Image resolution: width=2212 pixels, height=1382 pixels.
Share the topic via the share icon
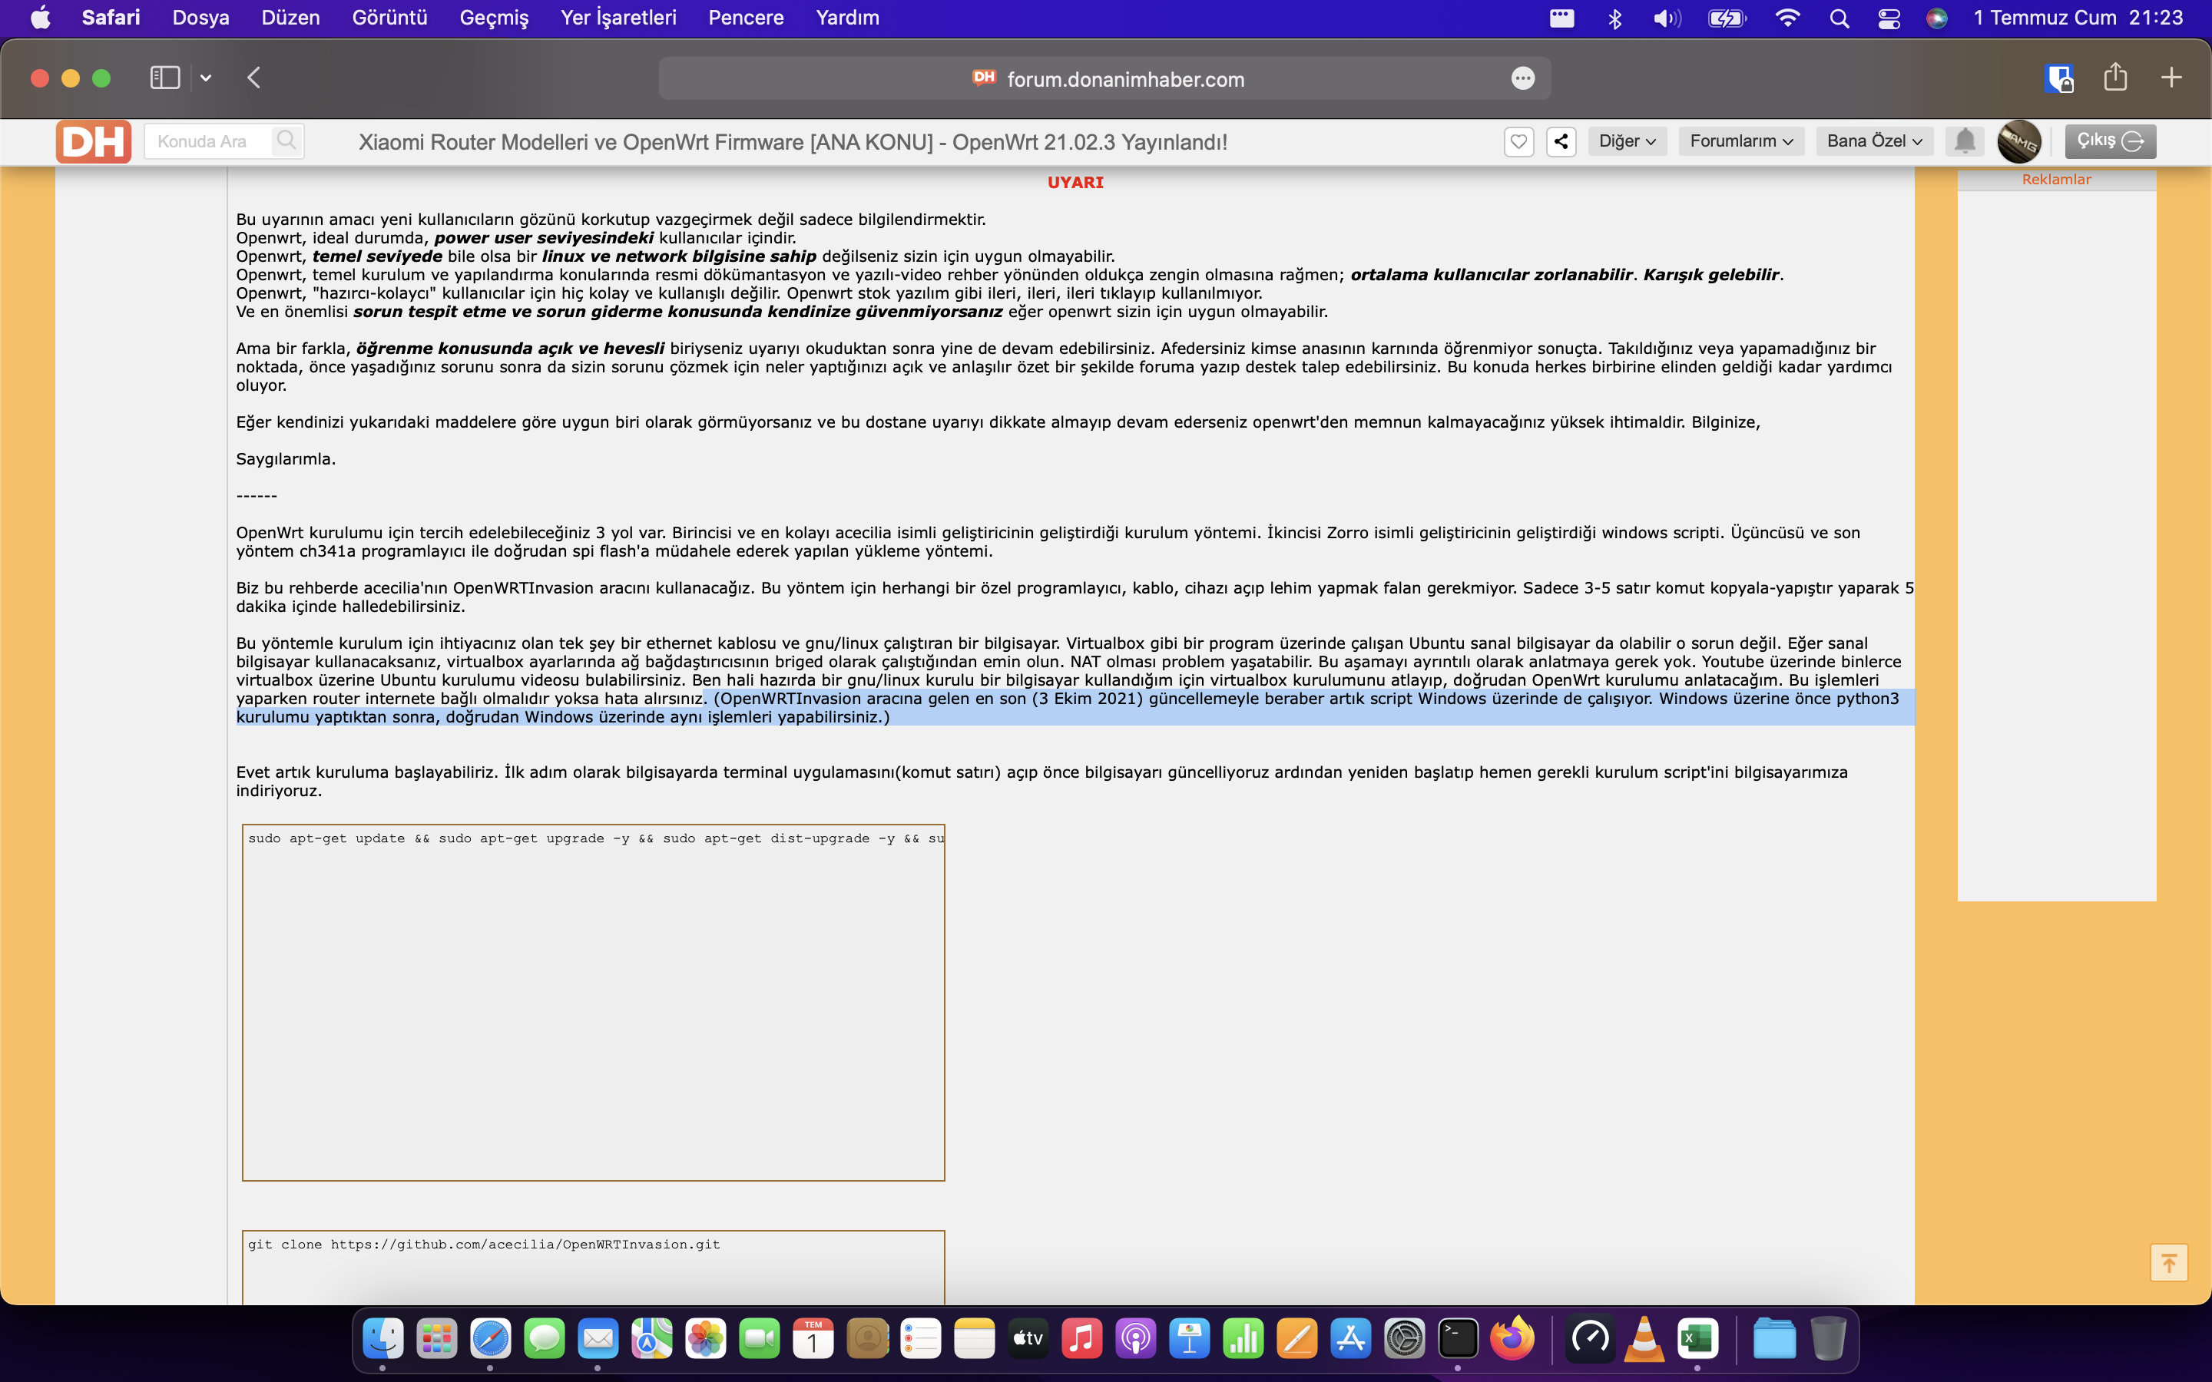[x=1561, y=142]
